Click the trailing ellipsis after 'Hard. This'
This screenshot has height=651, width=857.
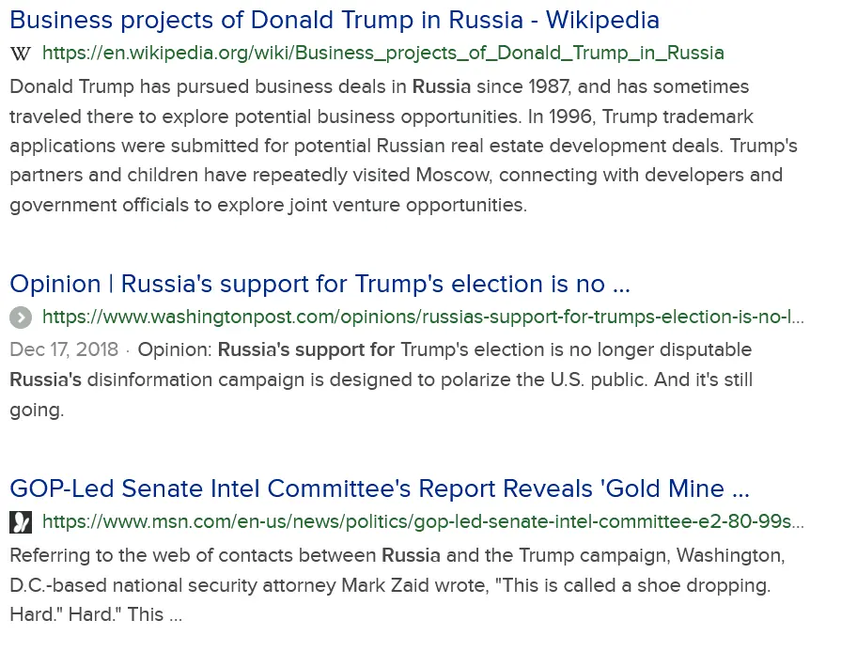click(x=175, y=615)
